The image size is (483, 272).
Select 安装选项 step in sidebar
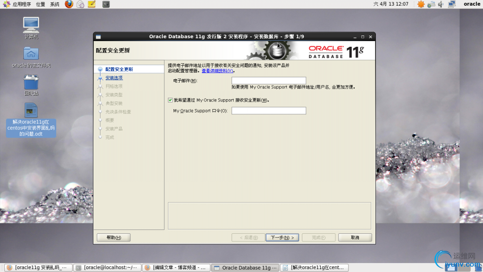tap(114, 78)
